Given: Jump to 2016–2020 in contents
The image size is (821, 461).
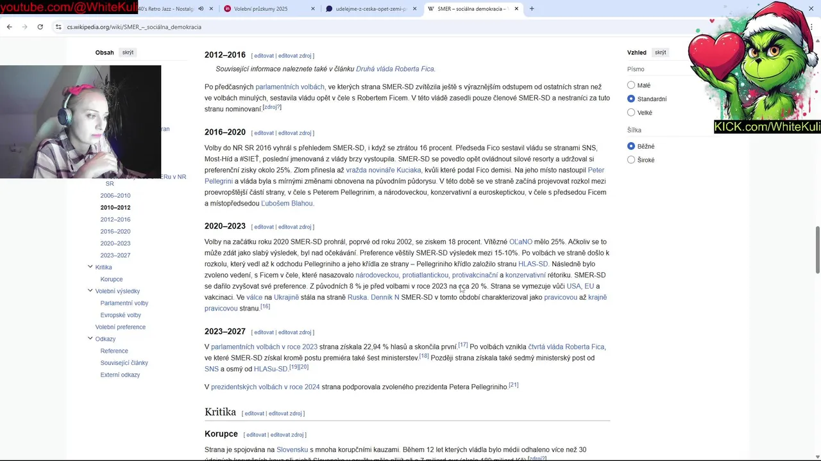Looking at the screenshot, I should (115, 232).
